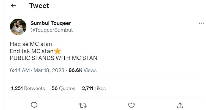
Task: Click the share upload icon
Action: (x=180, y=105)
